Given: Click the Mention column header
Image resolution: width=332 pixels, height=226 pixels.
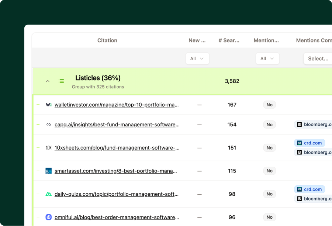Looking at the screenshot, I should coord(266,40).
